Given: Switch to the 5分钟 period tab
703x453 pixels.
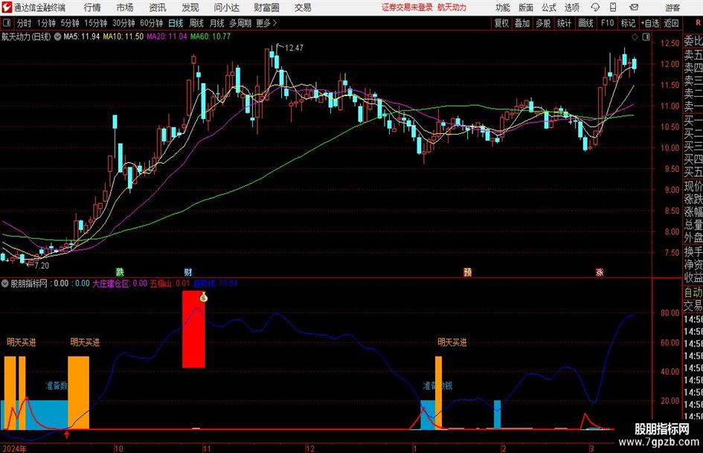Looking at the screenshot, I should pos(69,23).
